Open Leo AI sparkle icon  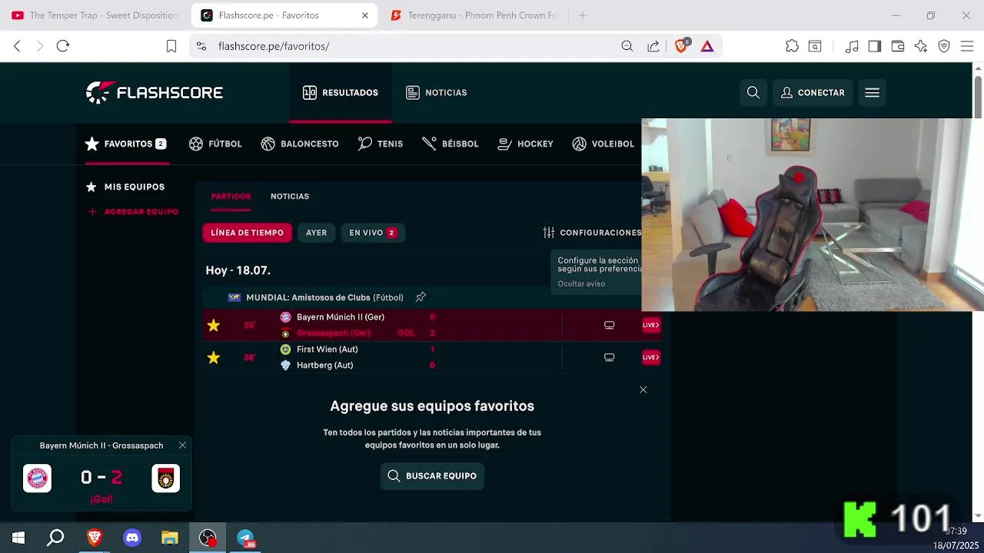[921, 46]
